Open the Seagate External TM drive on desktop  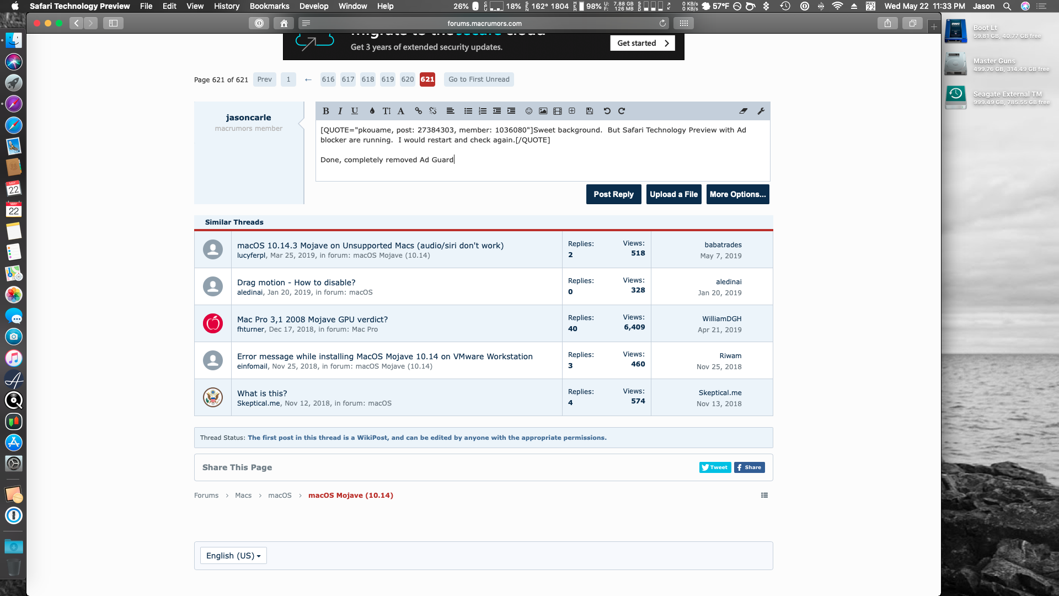coord(956,98)
